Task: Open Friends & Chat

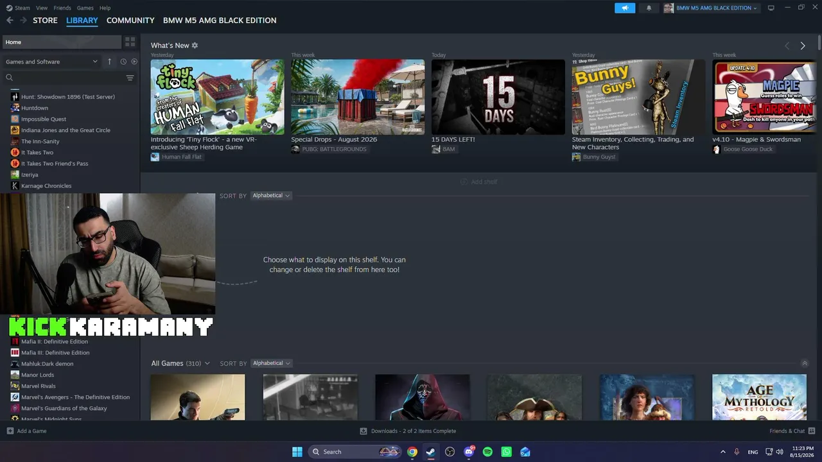Action: point(792,431)
